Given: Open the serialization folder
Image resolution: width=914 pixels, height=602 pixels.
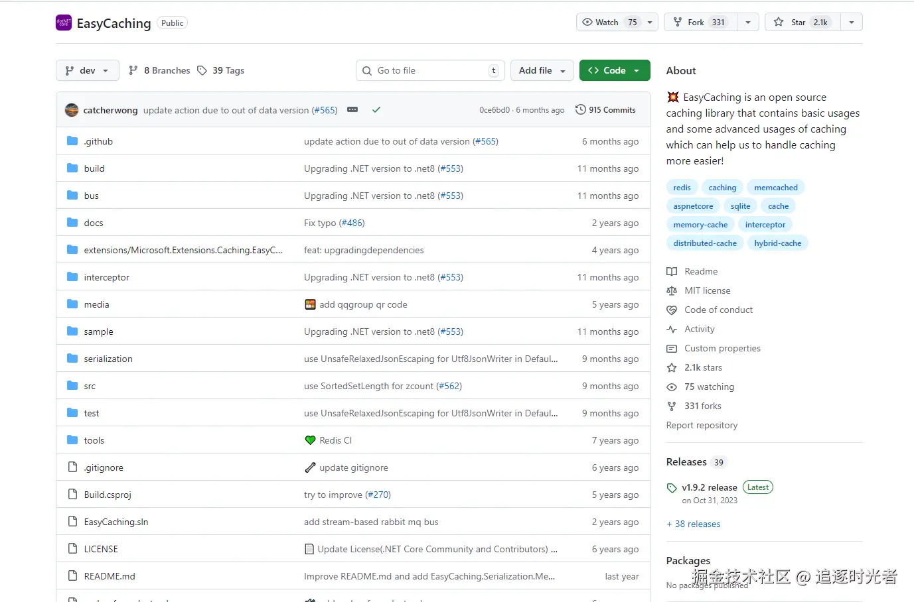Looking at the screenshot, I should pos(108,359).
